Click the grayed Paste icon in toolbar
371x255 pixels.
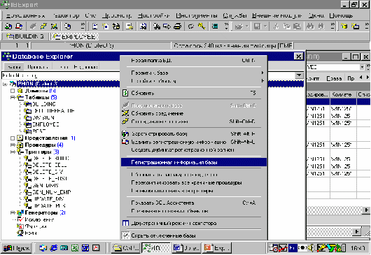coord(297,27)
